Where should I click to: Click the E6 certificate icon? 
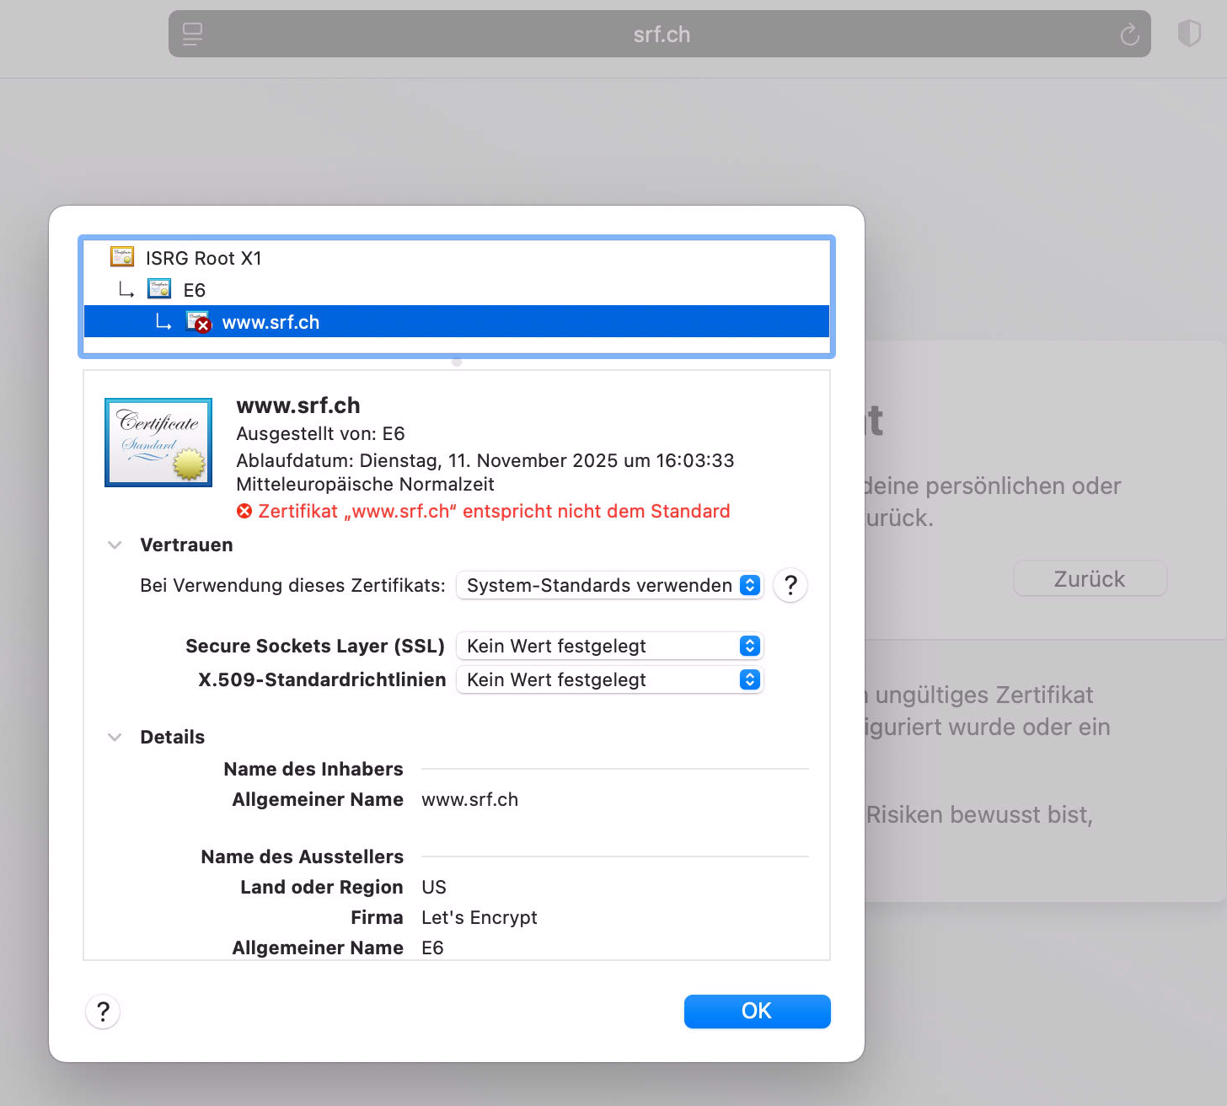click(159, 289)
